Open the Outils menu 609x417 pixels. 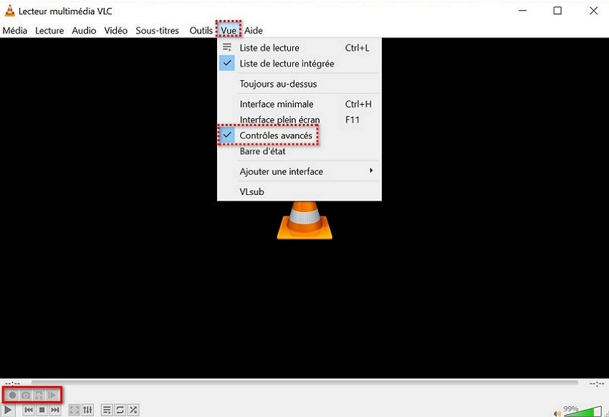pos(201,31)
